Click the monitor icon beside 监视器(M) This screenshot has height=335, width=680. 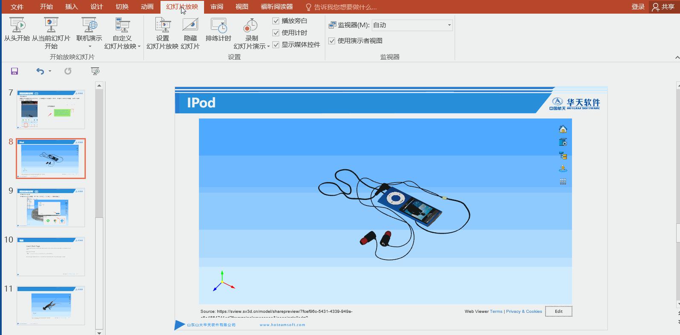333,25
